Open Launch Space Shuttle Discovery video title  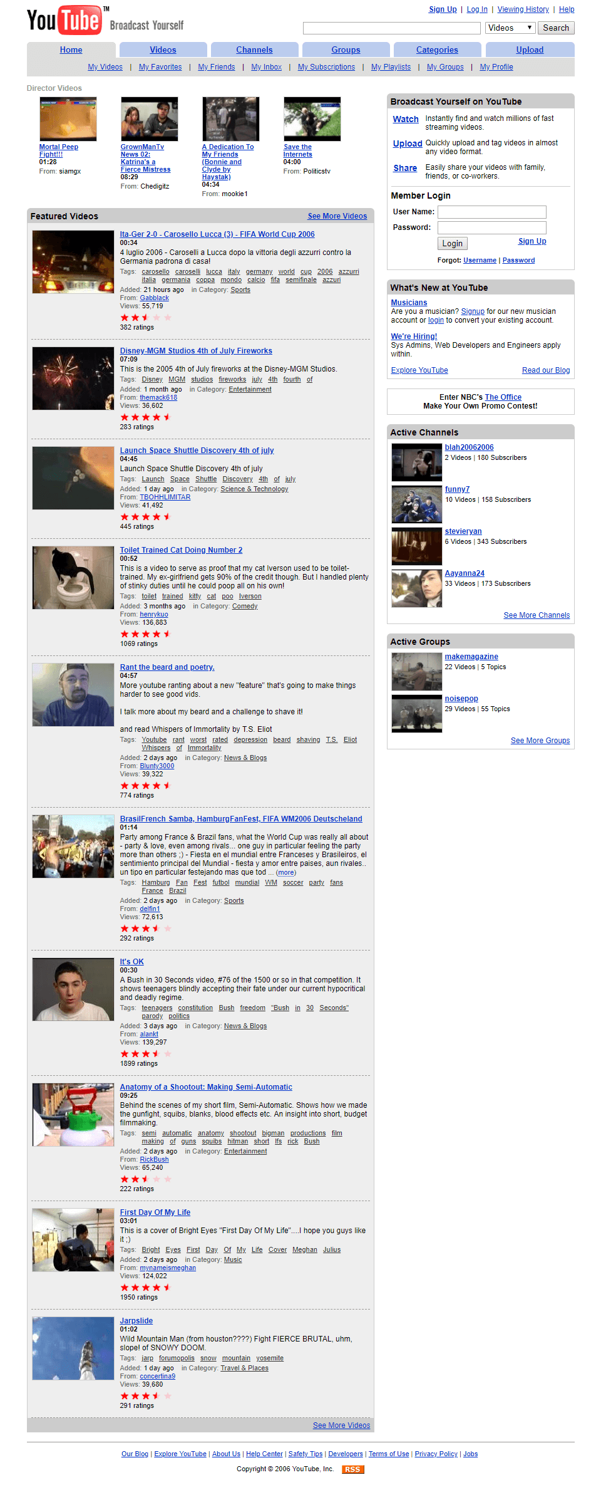[197, 451]
